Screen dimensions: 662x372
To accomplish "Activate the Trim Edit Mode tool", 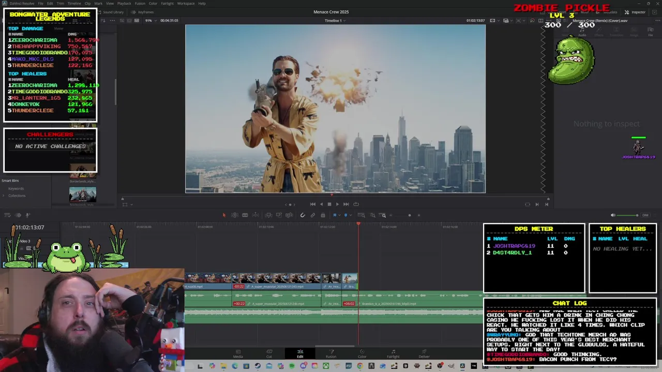I will point(234,215).
